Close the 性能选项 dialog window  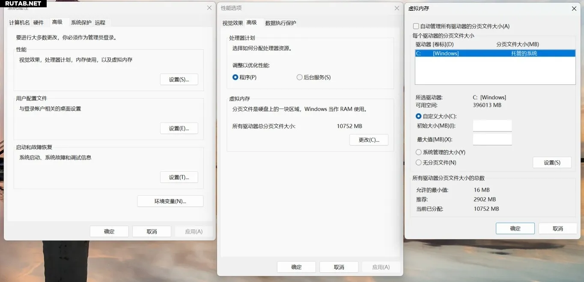pos(396,8)
